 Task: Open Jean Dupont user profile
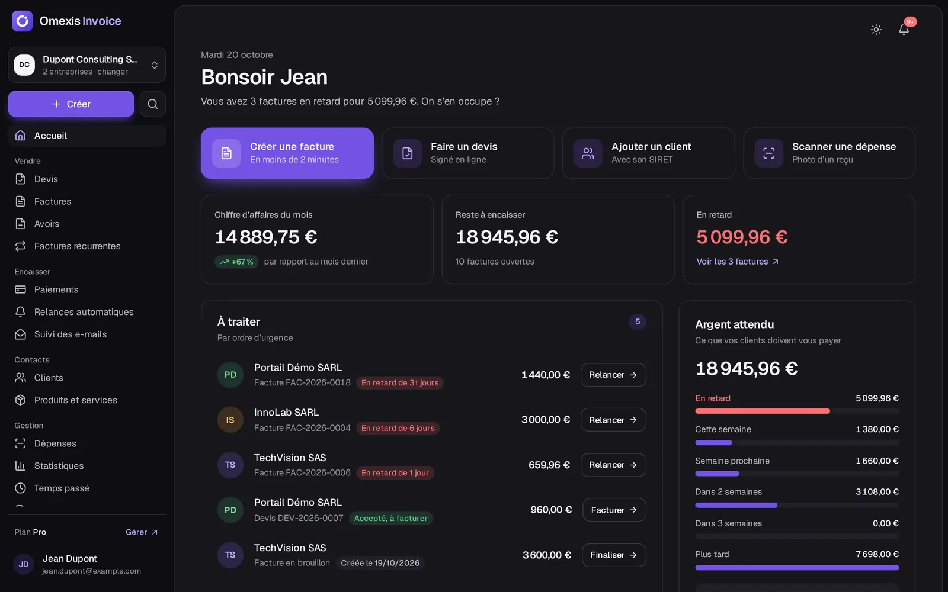point(87,564)
